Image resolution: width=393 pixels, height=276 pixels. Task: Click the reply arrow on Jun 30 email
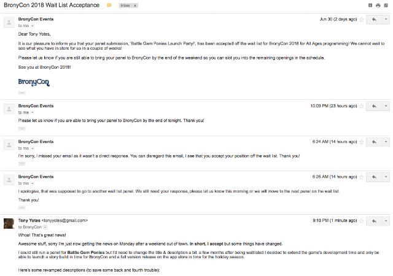point(374,20)
